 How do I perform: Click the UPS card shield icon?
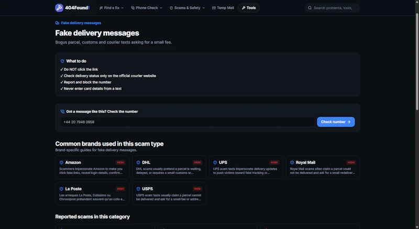point(215,162)
